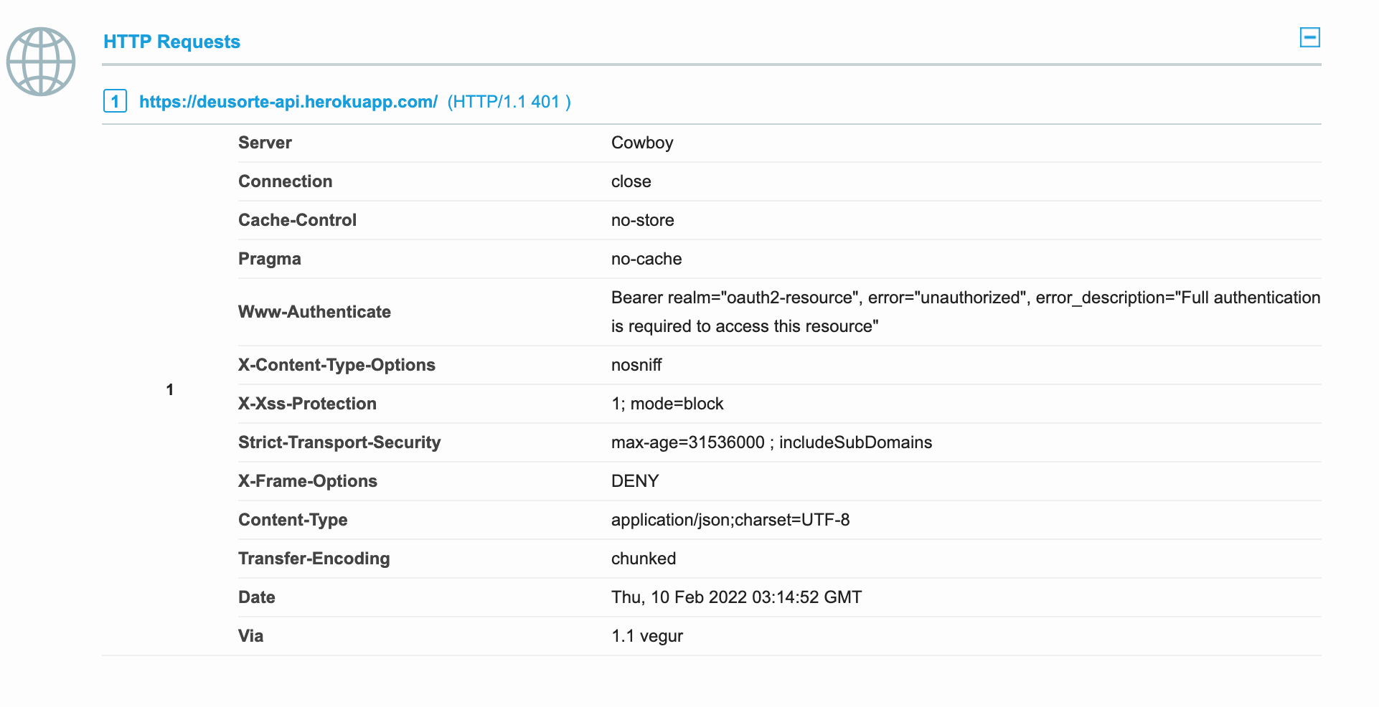This screenshot has height=707, width=1379.
Task: Click the Www-Authenticate header label
Action: (x=314, y=312)
